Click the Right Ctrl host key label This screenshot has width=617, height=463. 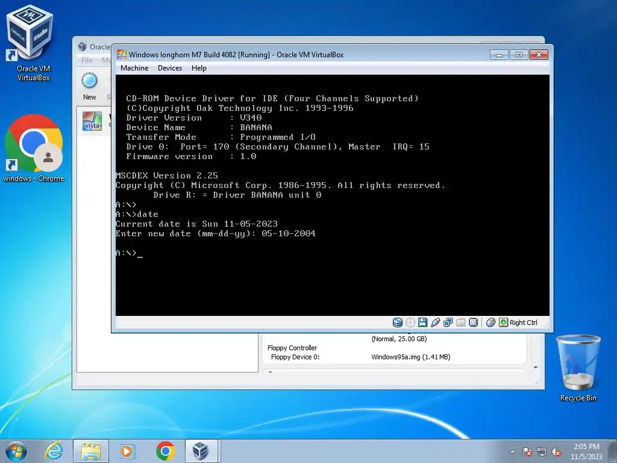pyautogui.click(x=524, y=323)
